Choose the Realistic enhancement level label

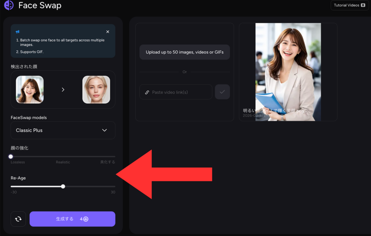63,162
